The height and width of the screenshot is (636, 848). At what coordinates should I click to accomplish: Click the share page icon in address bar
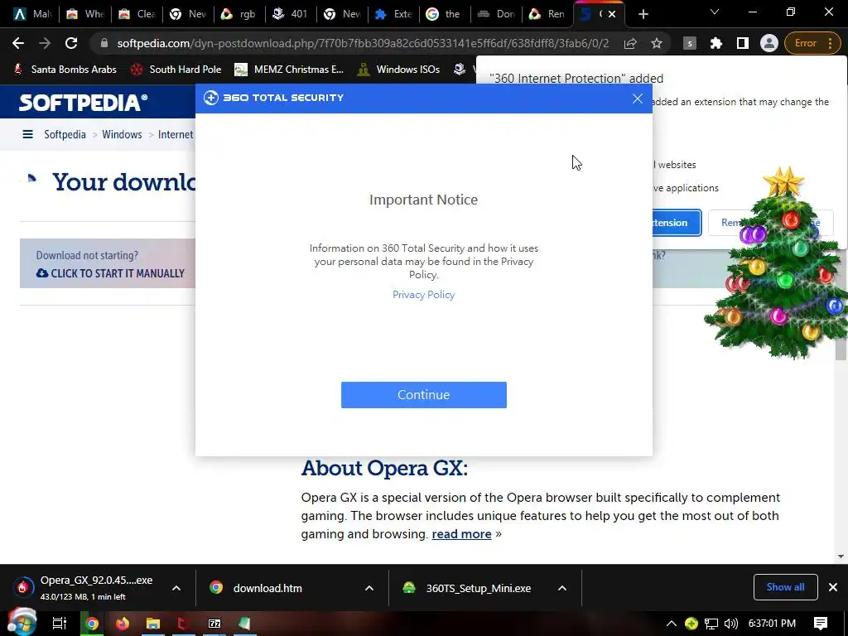630,43
